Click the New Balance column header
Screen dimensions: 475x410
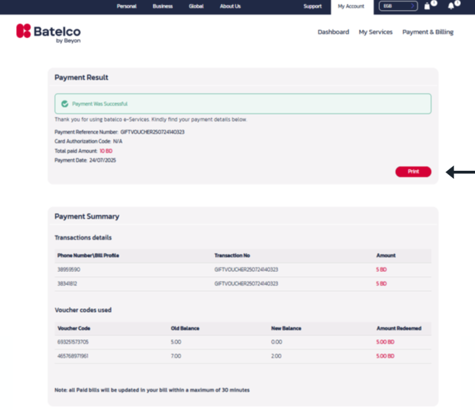point(286,328)
